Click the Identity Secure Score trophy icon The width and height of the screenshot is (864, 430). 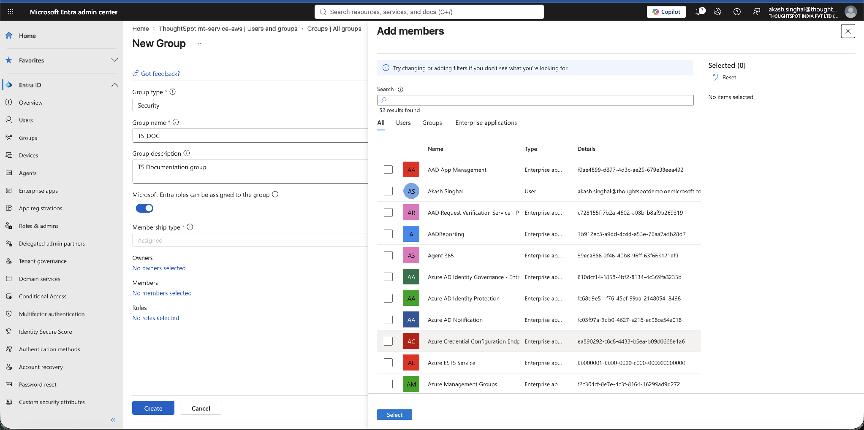[x=9, y=332]
